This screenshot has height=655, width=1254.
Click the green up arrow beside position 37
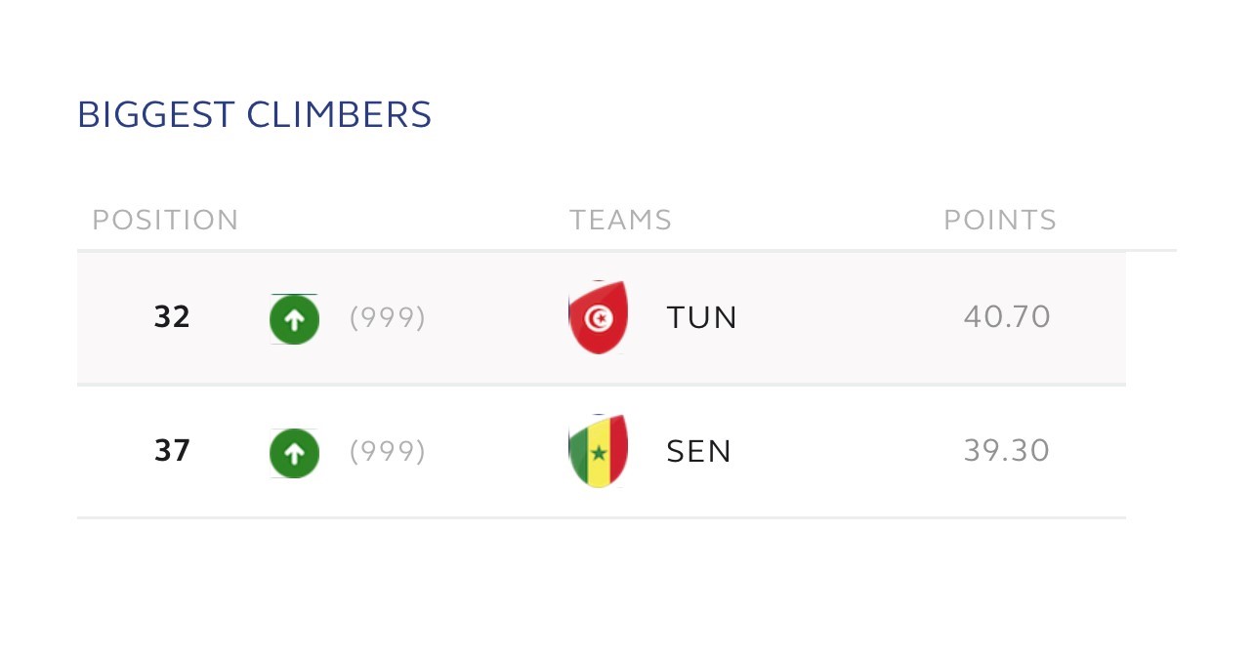[294, 453]
